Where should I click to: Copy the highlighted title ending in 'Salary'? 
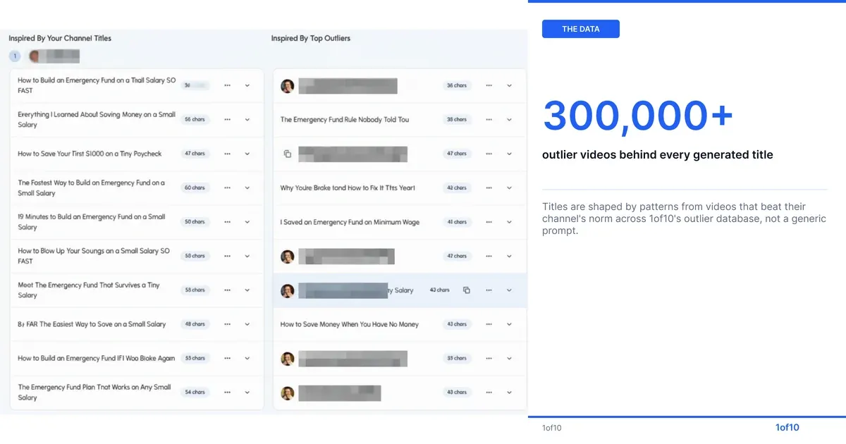pos(467,290)
